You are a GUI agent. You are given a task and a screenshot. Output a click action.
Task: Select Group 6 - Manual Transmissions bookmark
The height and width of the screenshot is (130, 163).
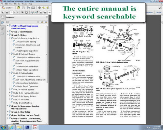pos(27,121)
